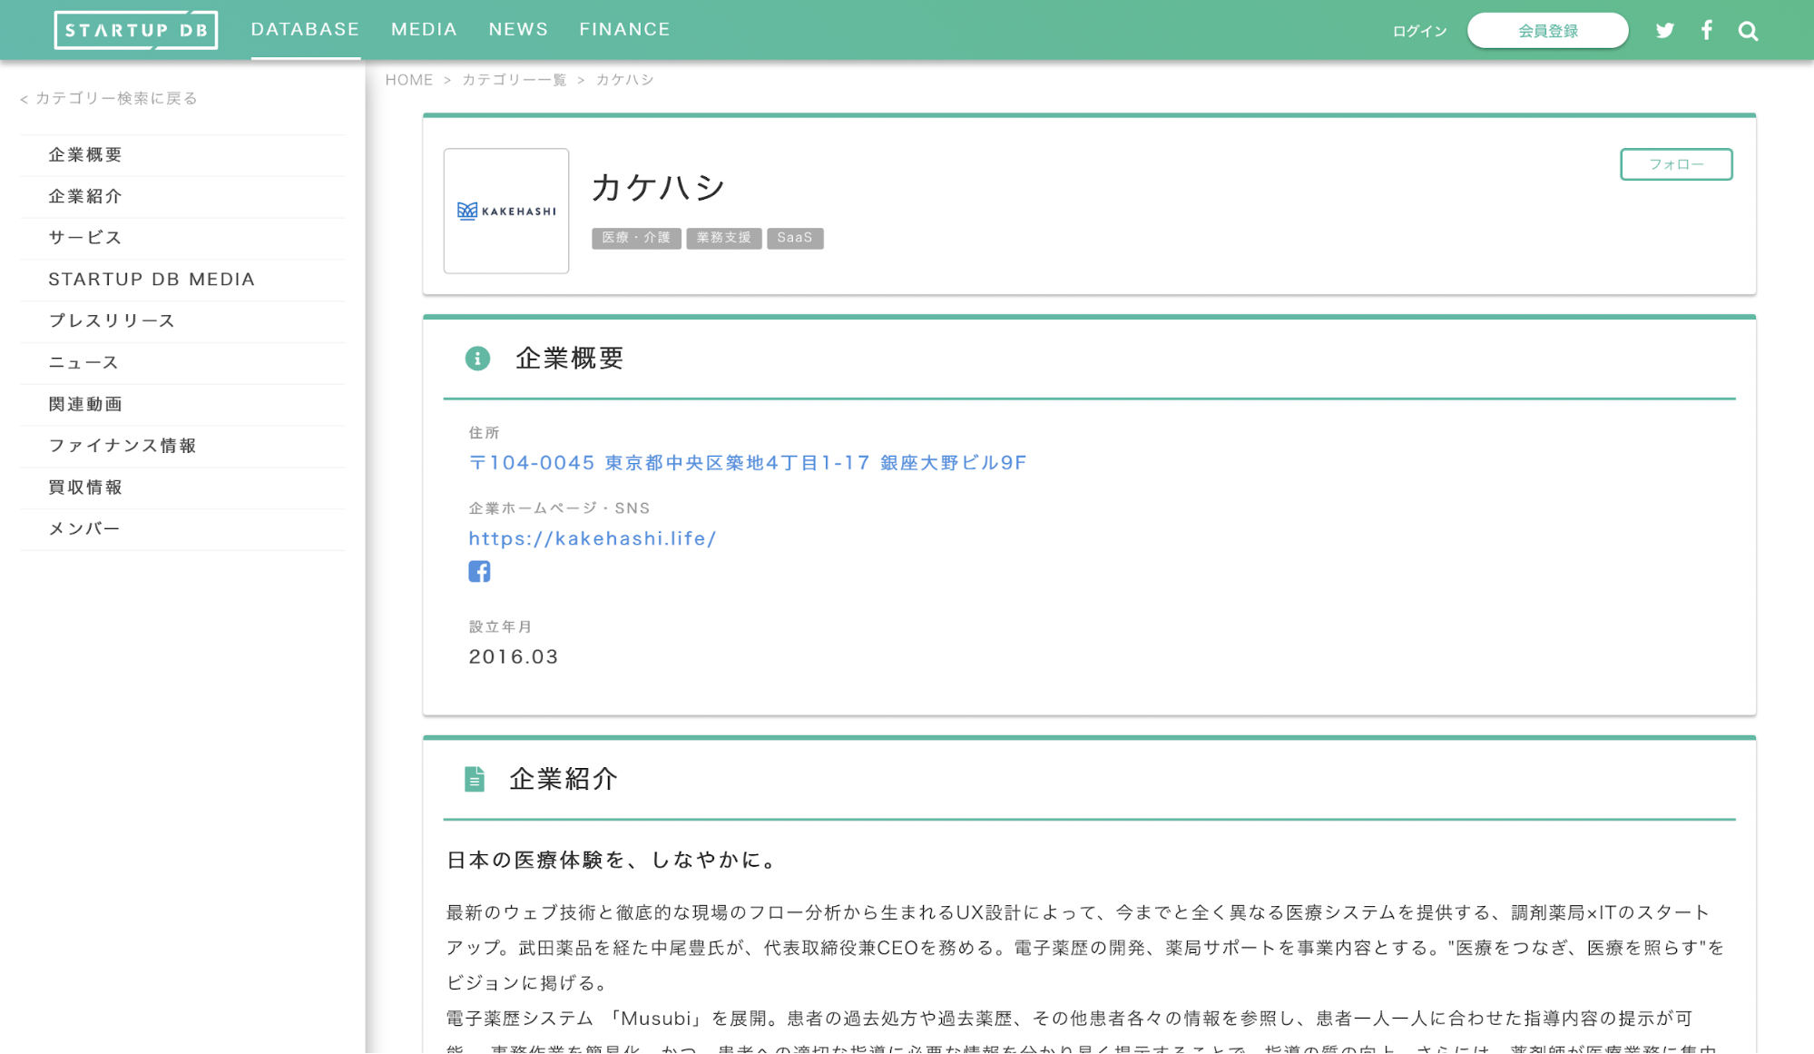Switch to the FINANCE section
This screenshot has height=1054, width=1814.
(x=624, y=28)
